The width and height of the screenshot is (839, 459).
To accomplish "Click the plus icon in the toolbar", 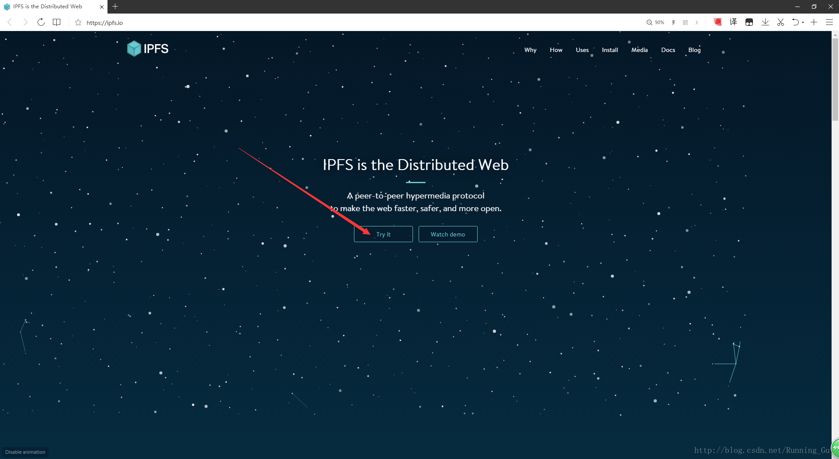I will coord(814,22).
